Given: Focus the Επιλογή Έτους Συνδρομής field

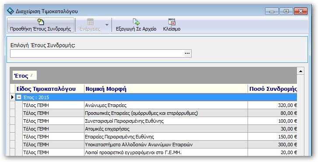Looking at the screenshot, I should coord(97,53).
